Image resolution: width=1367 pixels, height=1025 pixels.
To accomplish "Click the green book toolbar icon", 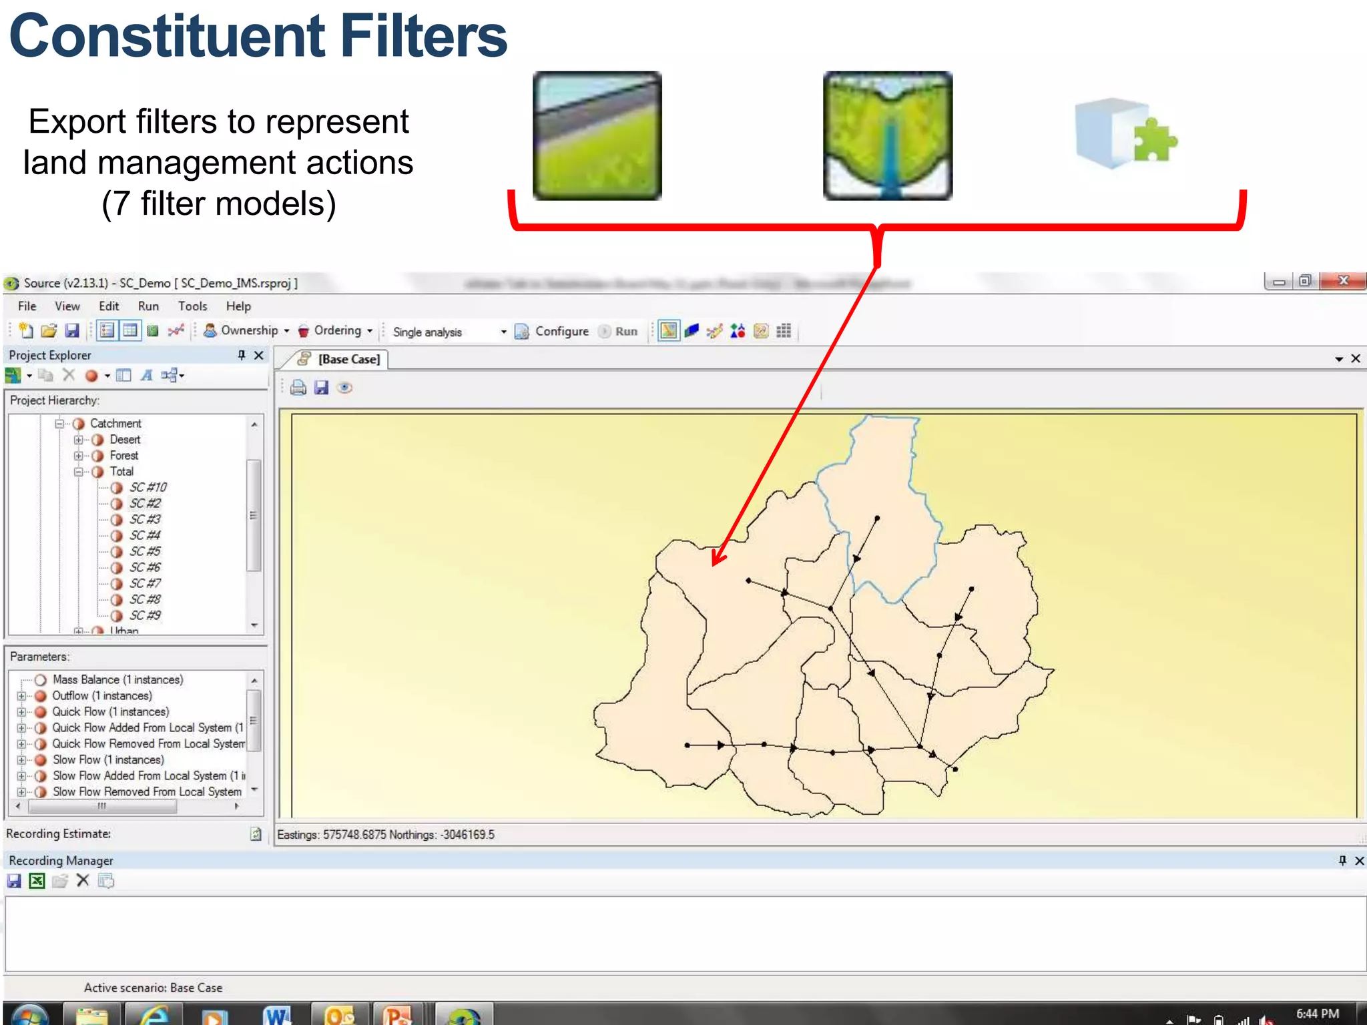I will [x=153, y=330].
